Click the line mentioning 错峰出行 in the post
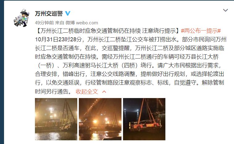 130,74
